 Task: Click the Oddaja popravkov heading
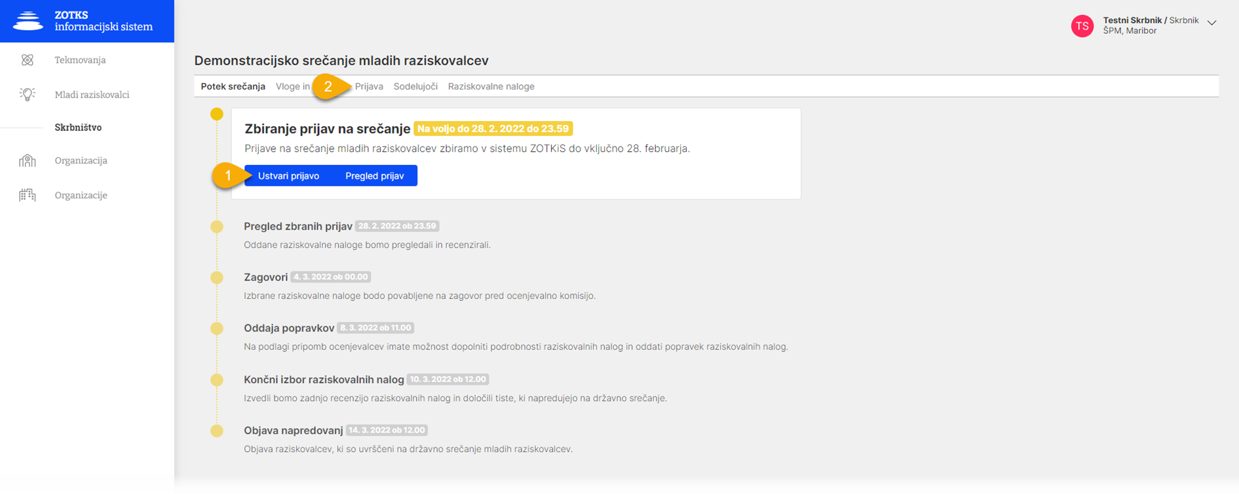pyautogui.click(x=289, y=328)
